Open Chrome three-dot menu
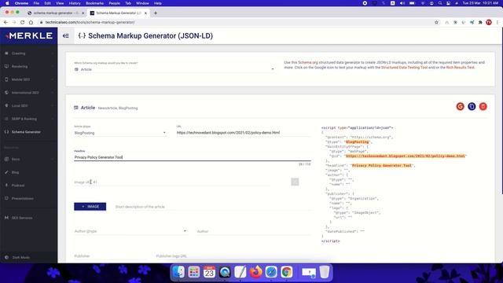Viewport: 503px width, 283px height. [497, 23]
